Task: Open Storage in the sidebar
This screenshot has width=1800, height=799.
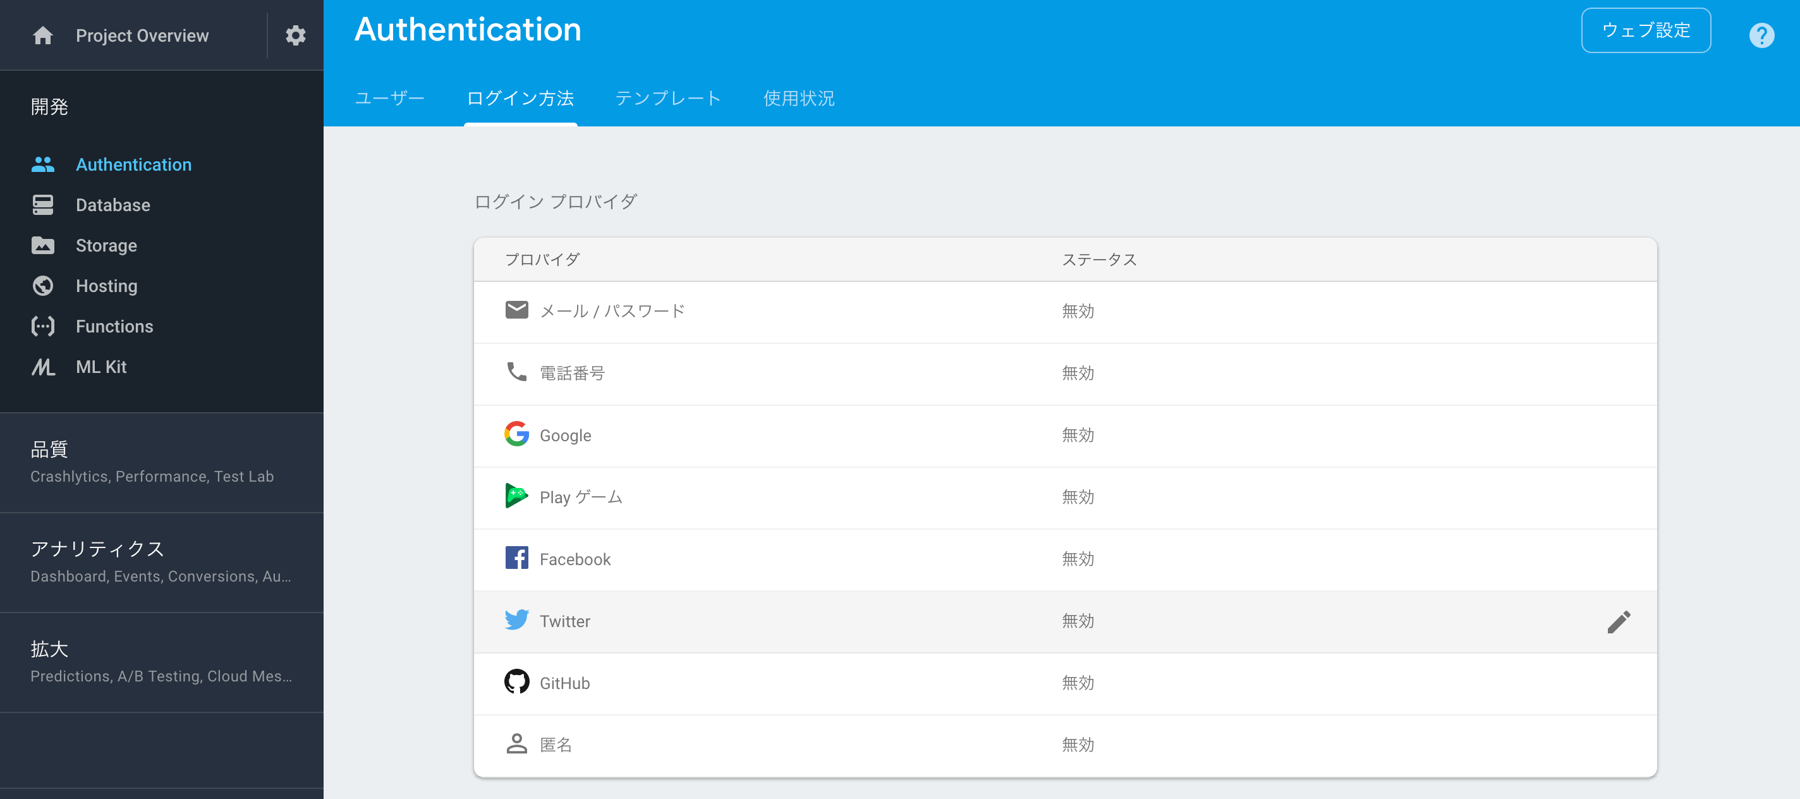Action: point(106,245)
